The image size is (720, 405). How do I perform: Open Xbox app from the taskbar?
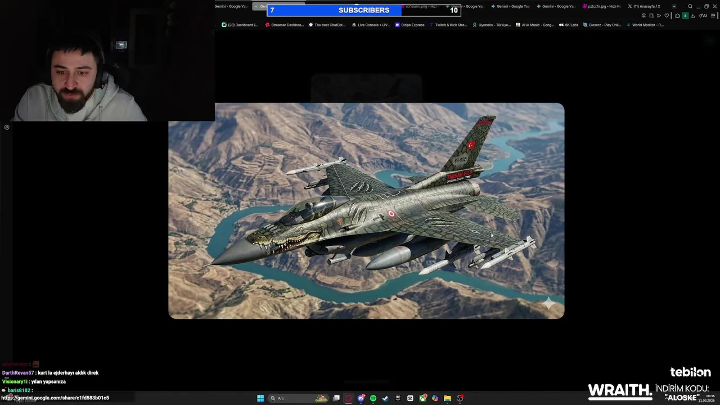pos(422,398)
